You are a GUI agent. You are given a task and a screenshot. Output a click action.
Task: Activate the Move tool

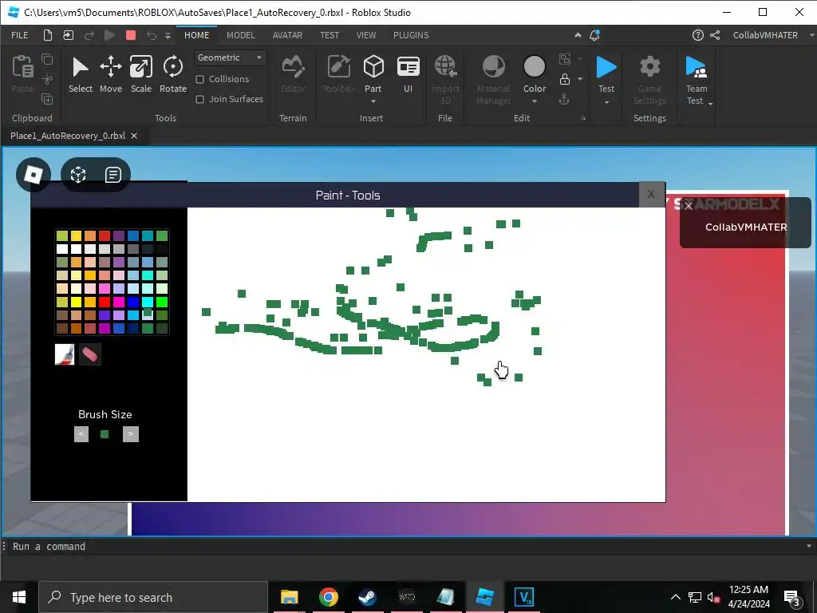click(110, 74)
